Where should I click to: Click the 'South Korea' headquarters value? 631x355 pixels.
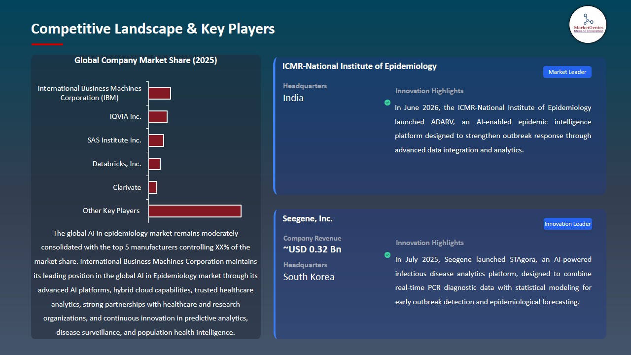click(309, 277)
